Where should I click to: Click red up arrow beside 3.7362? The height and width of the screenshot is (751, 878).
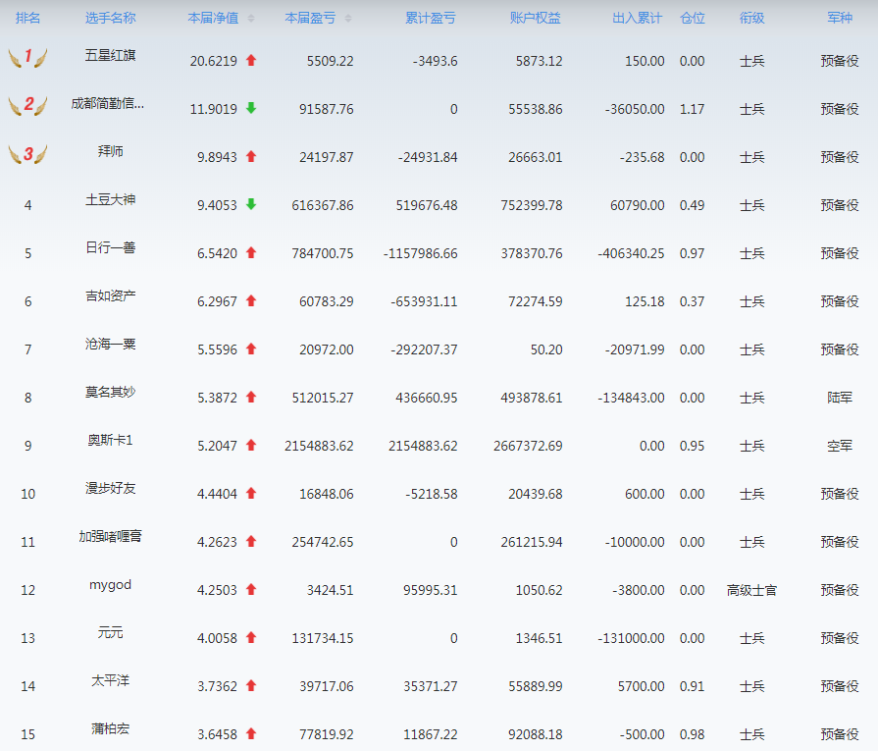click(251, 686)
